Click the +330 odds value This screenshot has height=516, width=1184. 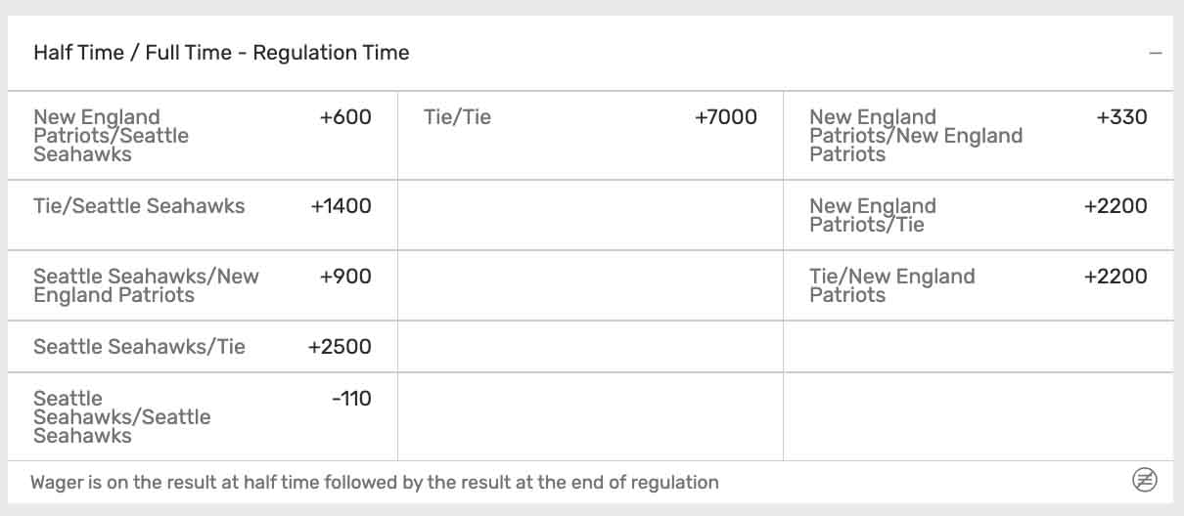[1121, 117]
